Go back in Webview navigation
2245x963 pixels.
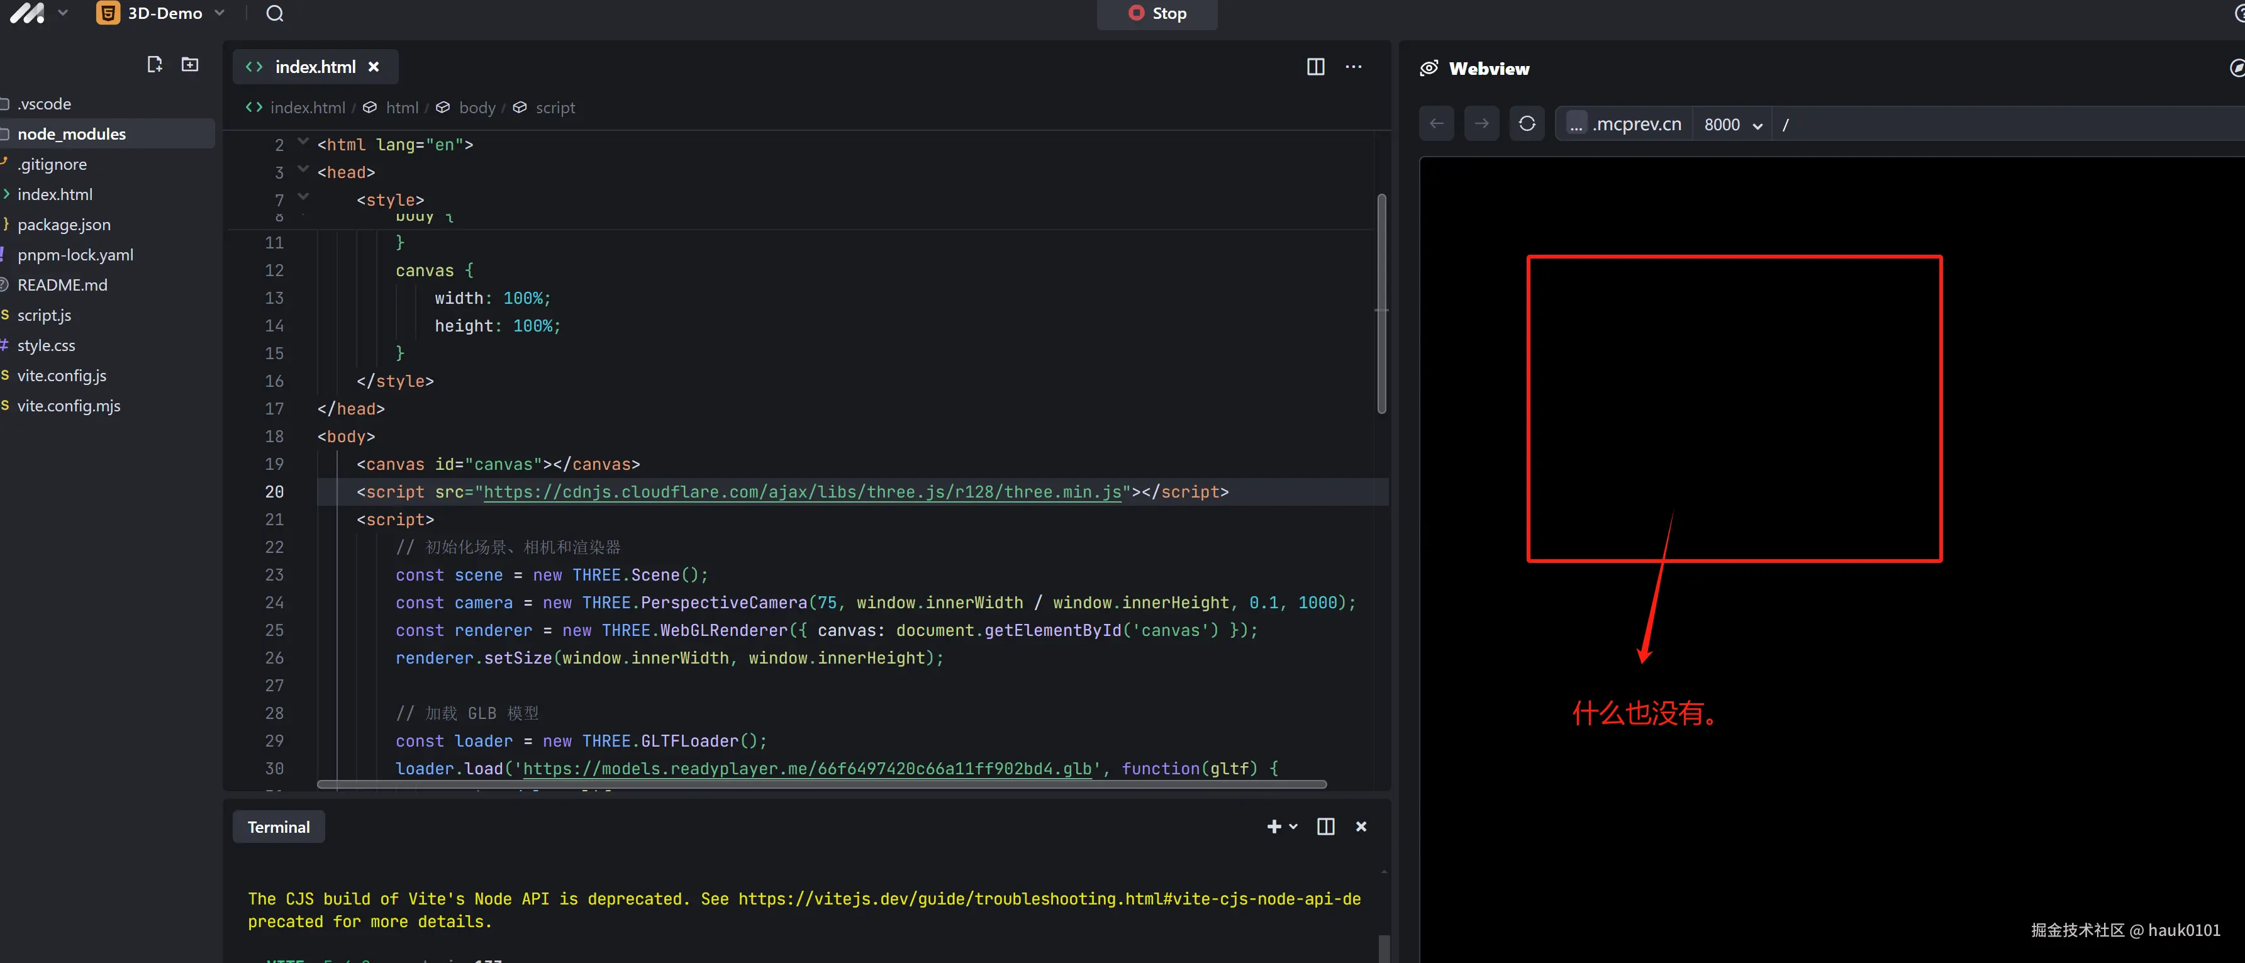pos(1436,124)
